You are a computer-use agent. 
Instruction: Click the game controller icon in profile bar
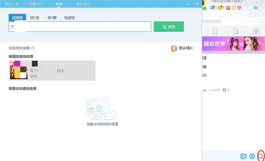[212, 8]
